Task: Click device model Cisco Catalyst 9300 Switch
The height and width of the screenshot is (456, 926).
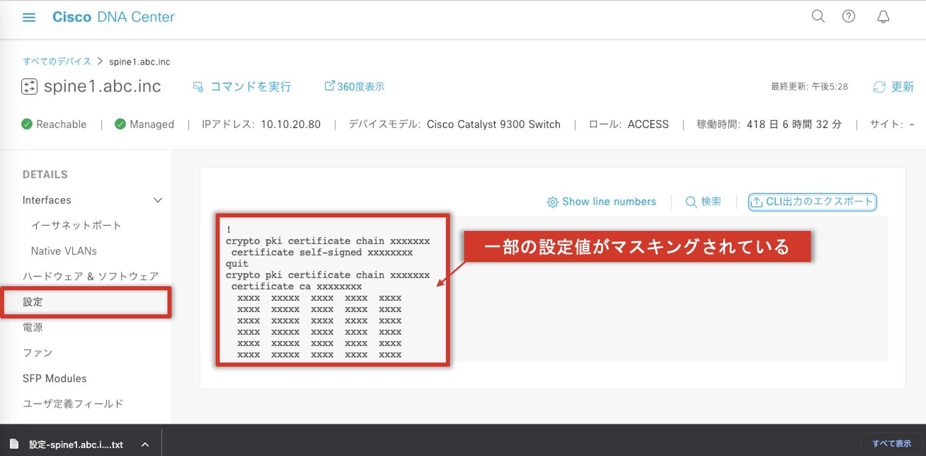Action: [x=494, y=124]
